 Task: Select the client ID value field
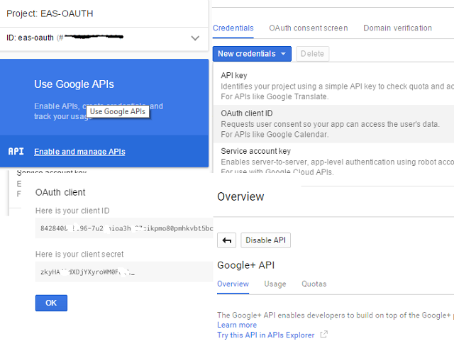point(124,228)
